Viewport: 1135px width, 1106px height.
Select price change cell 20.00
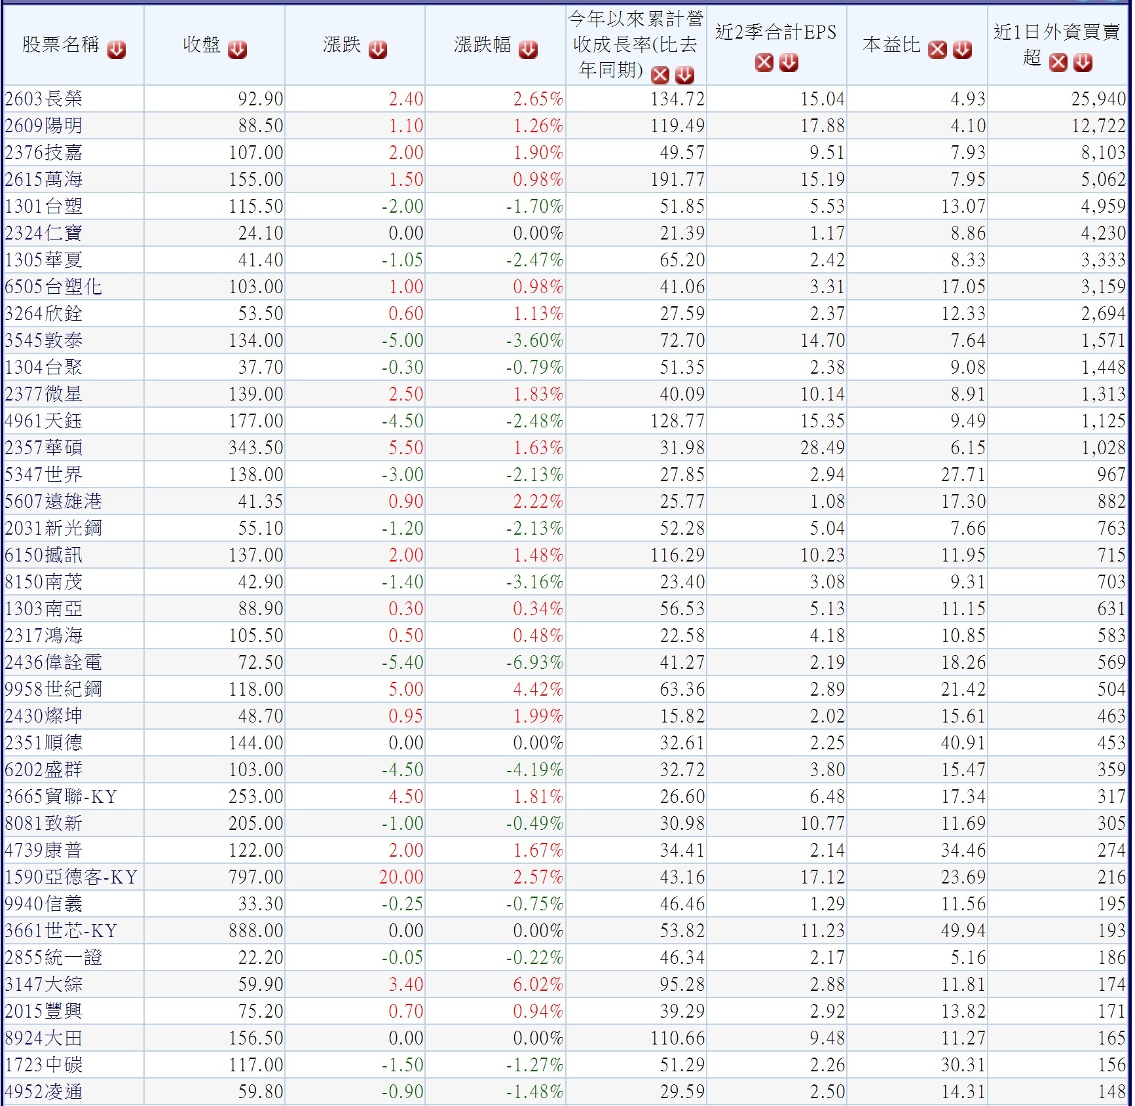pos(401,877)
